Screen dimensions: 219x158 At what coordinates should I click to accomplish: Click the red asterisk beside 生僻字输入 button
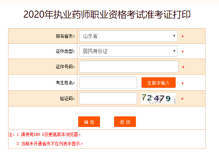[182, 83]
